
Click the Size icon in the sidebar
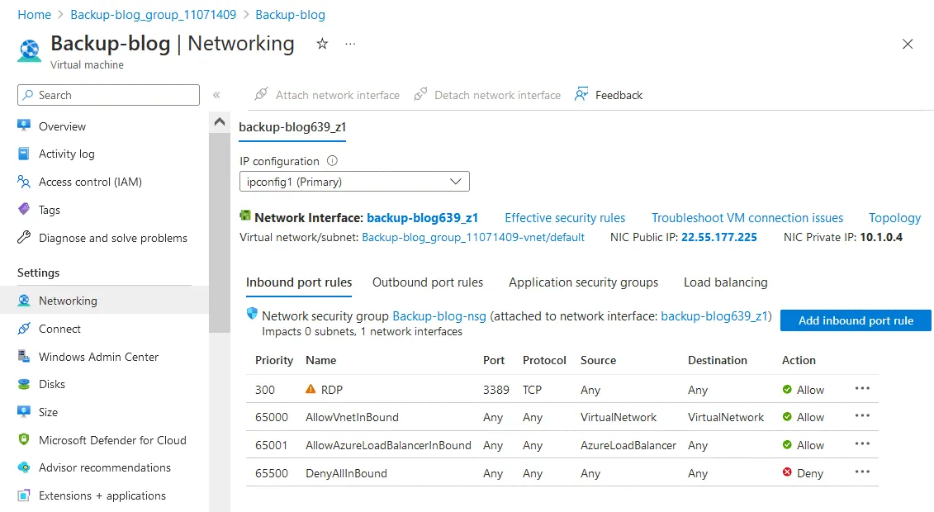coord(24,412)
